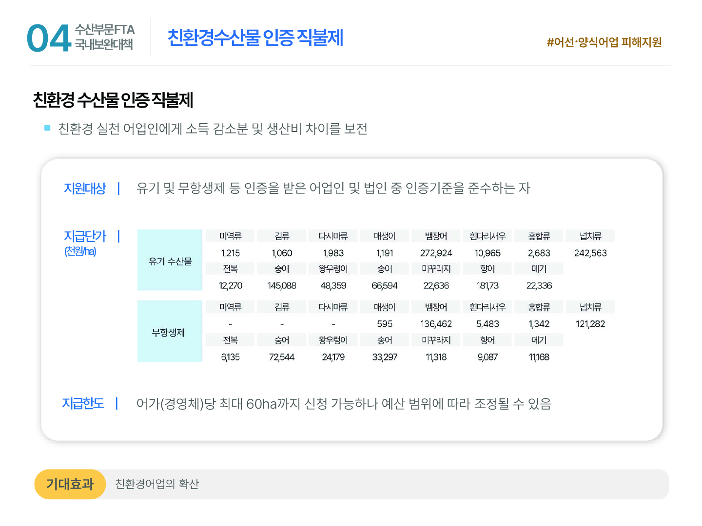Click the value "5,483"
The width and height of the screenshot is (702, 526).
[487, 324]
